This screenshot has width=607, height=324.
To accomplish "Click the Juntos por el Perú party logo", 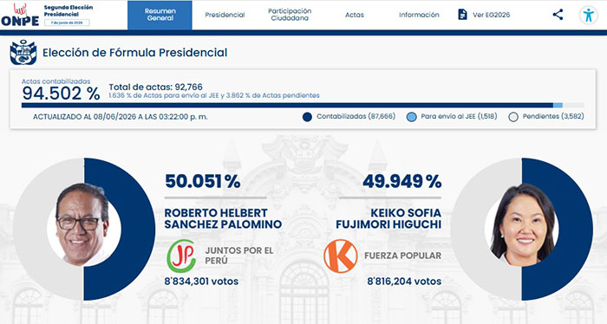I will click(181, 256).
